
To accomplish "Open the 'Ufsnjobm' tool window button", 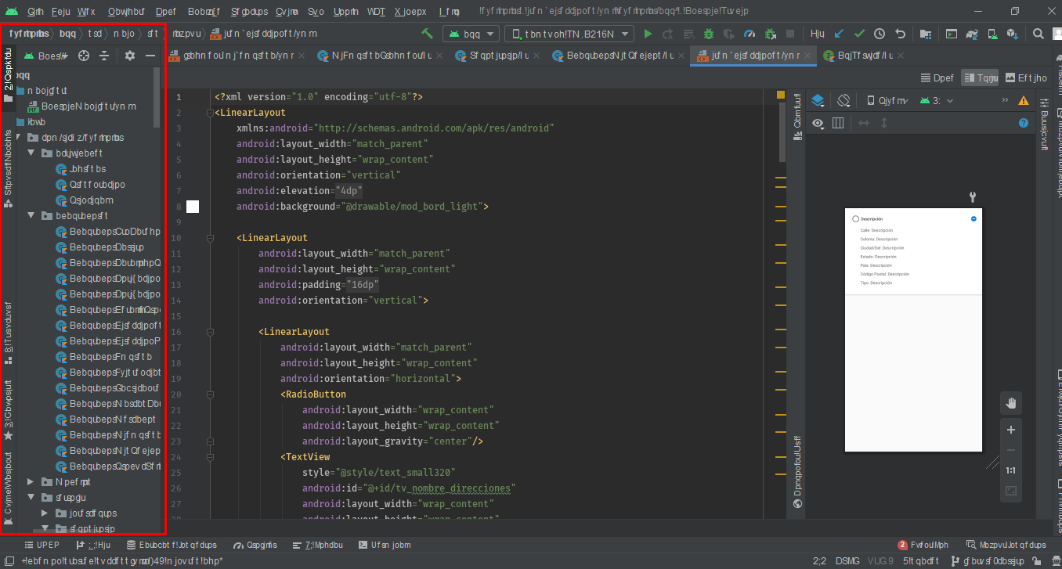I will pos(385,545).
